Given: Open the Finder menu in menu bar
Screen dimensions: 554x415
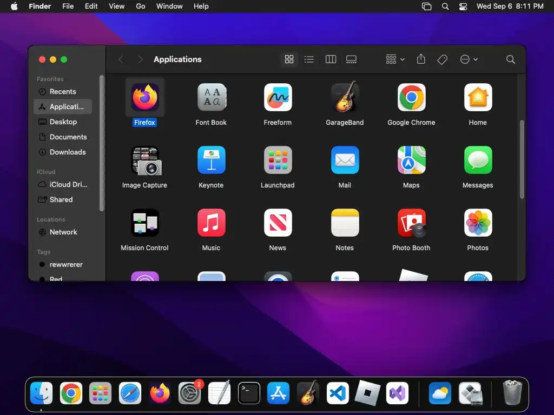Looking at the screenshot, I should coord(40,6).
